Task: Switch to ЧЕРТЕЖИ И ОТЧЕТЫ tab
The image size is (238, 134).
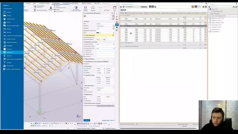Action: [44, 3]
